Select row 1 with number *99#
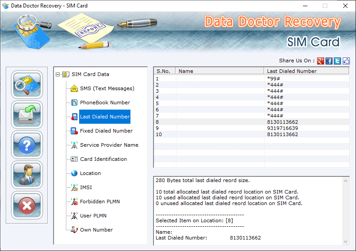 pos(252,79)
